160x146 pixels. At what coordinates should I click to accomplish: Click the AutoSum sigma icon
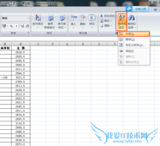pos(101,16)
